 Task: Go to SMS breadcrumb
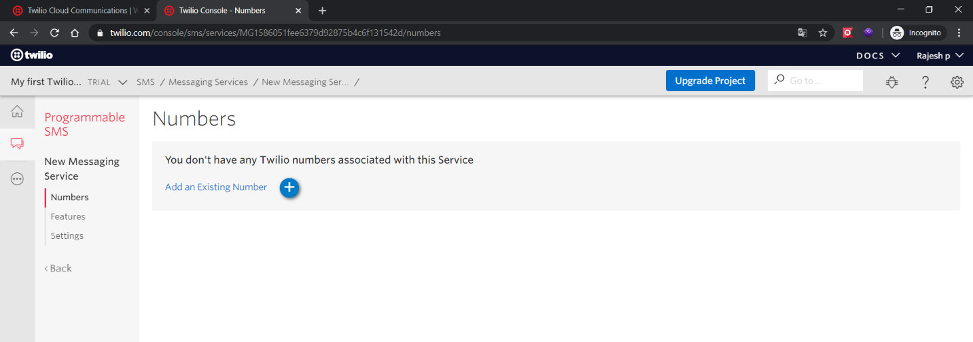tap(145, 82)
